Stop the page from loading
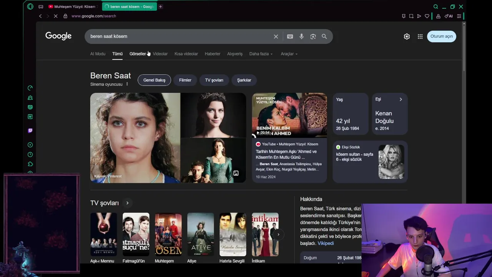Image resolution: width=492 pixels, height=277 pixels. coord(55,16)
